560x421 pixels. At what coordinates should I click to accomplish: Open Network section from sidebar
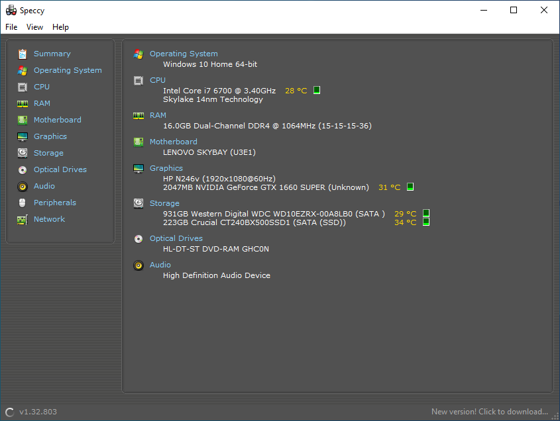(49, 219)
